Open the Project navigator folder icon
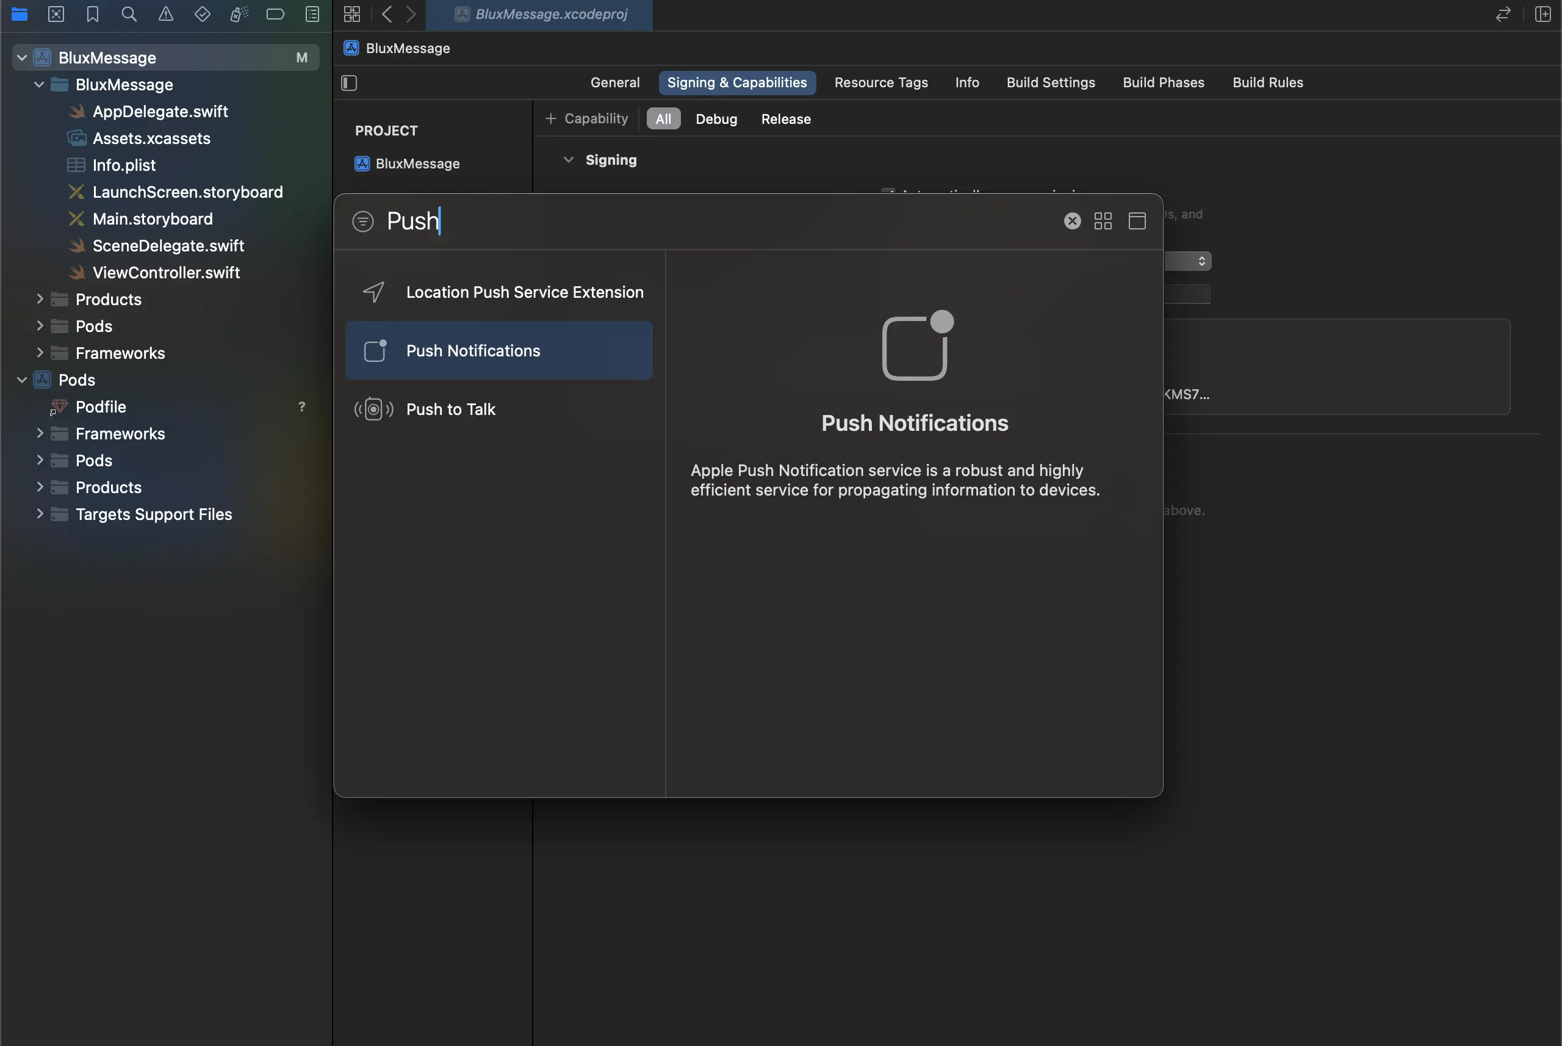 point(20,14)
